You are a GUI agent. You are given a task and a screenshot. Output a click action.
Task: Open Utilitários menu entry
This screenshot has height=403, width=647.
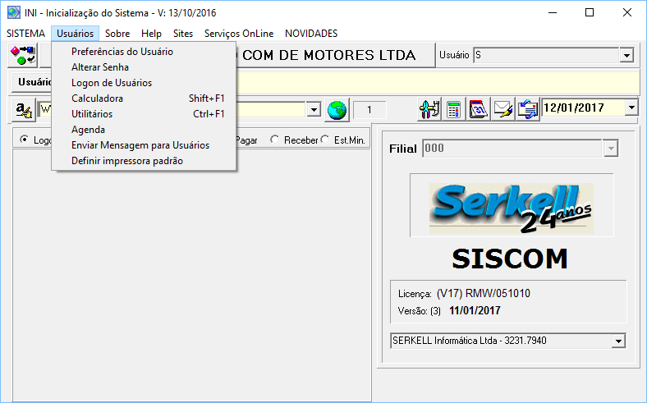144,114
